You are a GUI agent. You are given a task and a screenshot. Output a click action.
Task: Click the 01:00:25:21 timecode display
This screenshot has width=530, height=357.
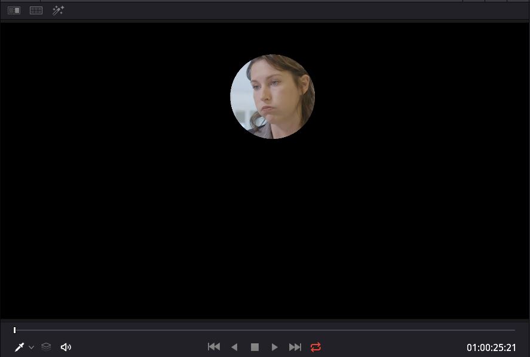pos(491,347)
